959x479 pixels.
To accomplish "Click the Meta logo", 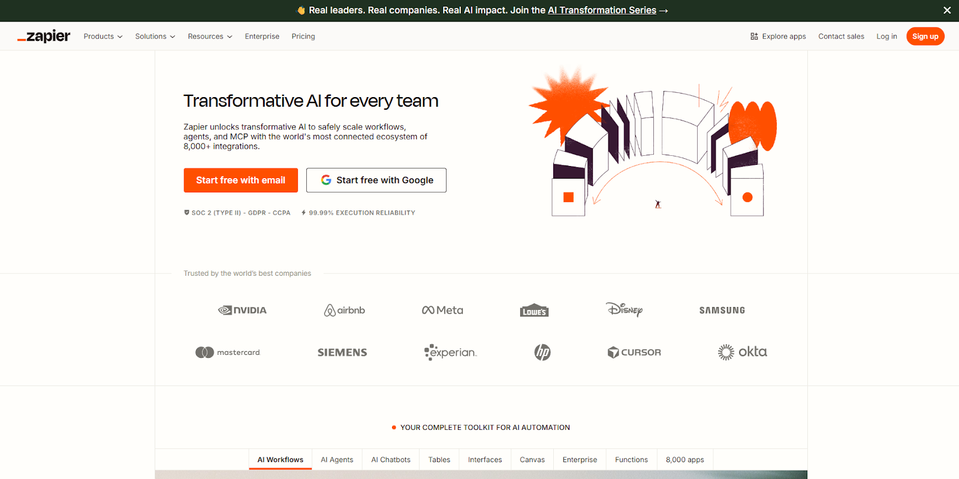I will (442, 310).
